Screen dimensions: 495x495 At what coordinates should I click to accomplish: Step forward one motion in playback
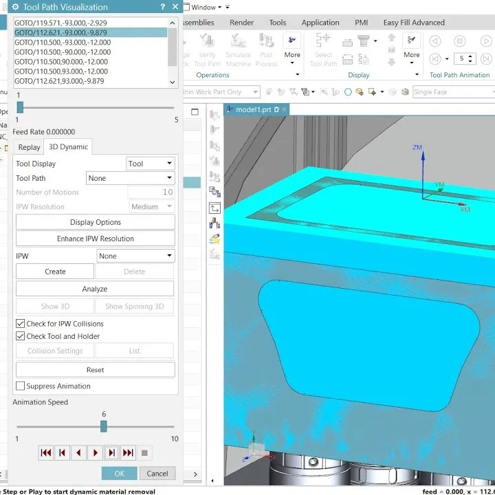[111, 452]
